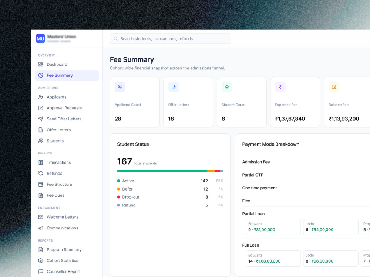
Task: Select Fee Summary in sidebar
Action: click(x=67, y=75)
